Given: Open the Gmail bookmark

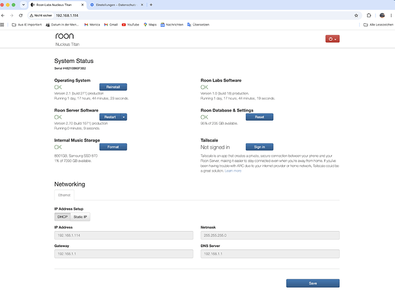Looking at the screenshot, I should click(x=111, y=24).
